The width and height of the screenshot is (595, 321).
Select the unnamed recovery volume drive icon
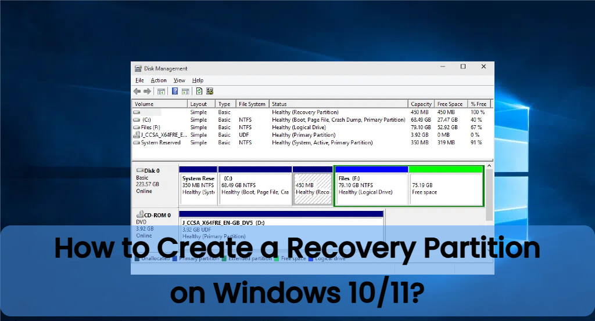(137, 112)
